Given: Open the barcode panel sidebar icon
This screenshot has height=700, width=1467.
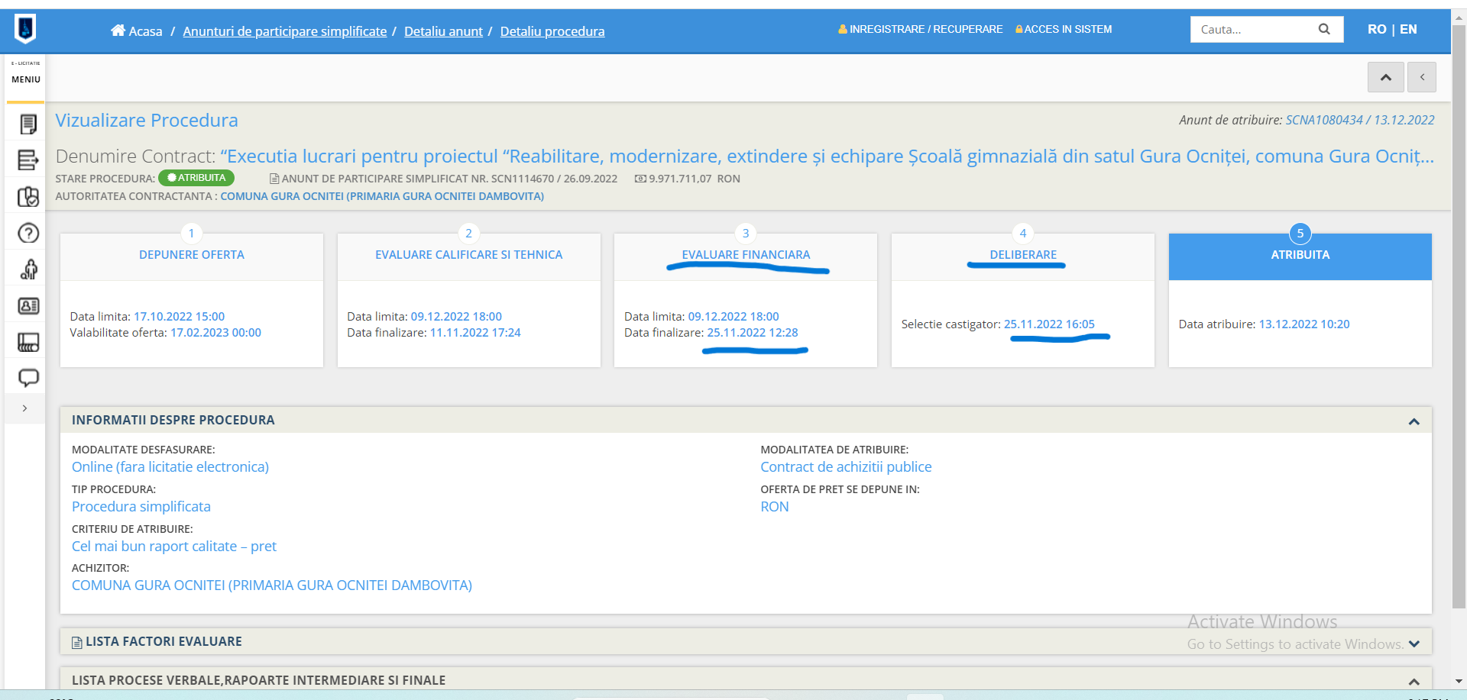Looking at the screenshot, I should (28, 342).
